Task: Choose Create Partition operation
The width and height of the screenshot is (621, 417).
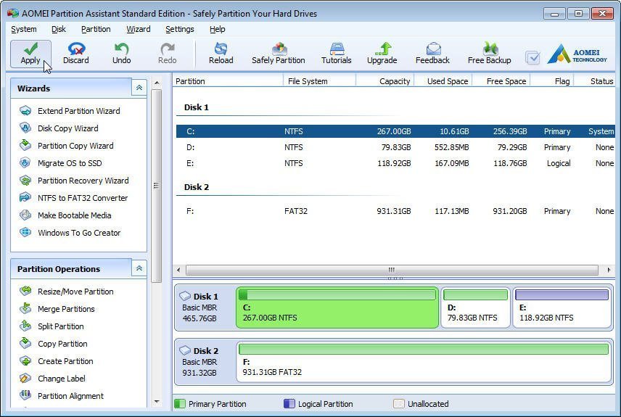Action: tap(57, 361)
